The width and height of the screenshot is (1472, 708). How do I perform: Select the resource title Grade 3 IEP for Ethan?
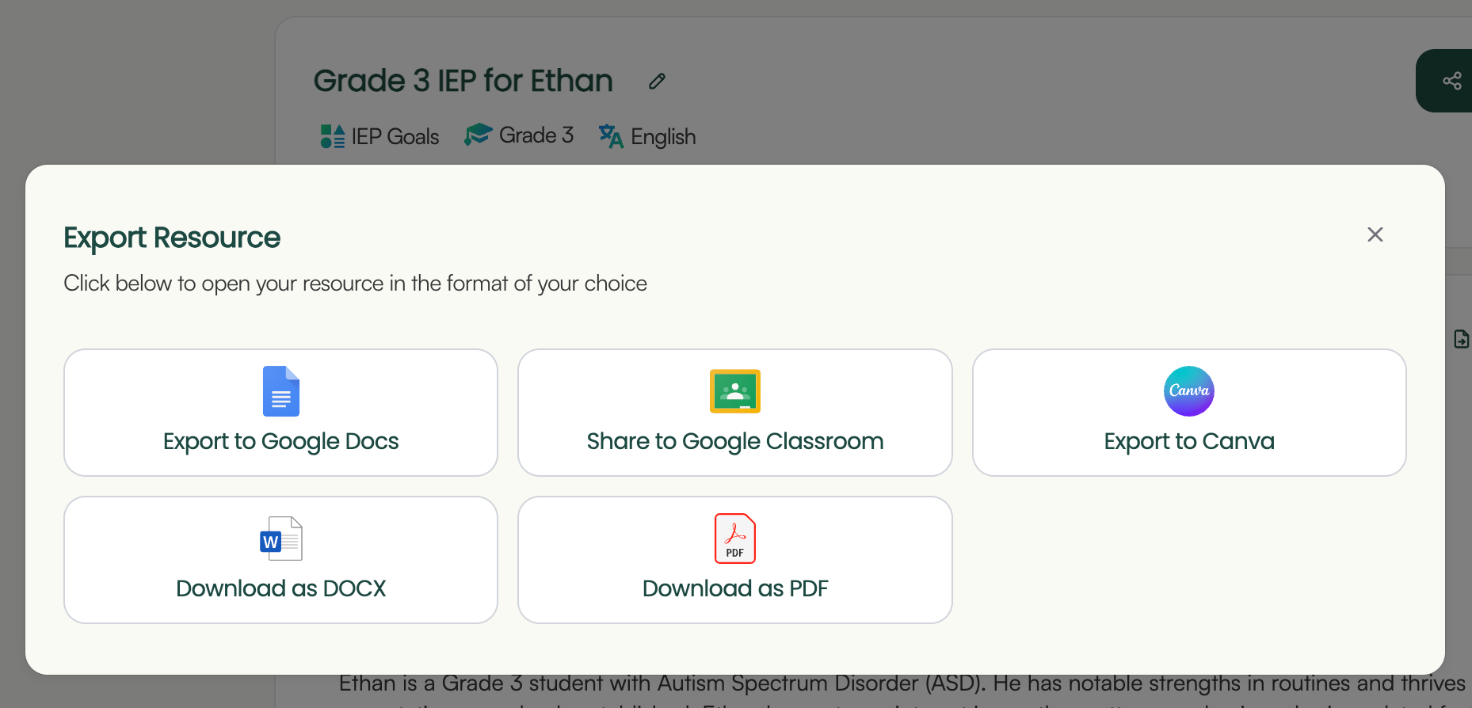click(x=463, y=80)
